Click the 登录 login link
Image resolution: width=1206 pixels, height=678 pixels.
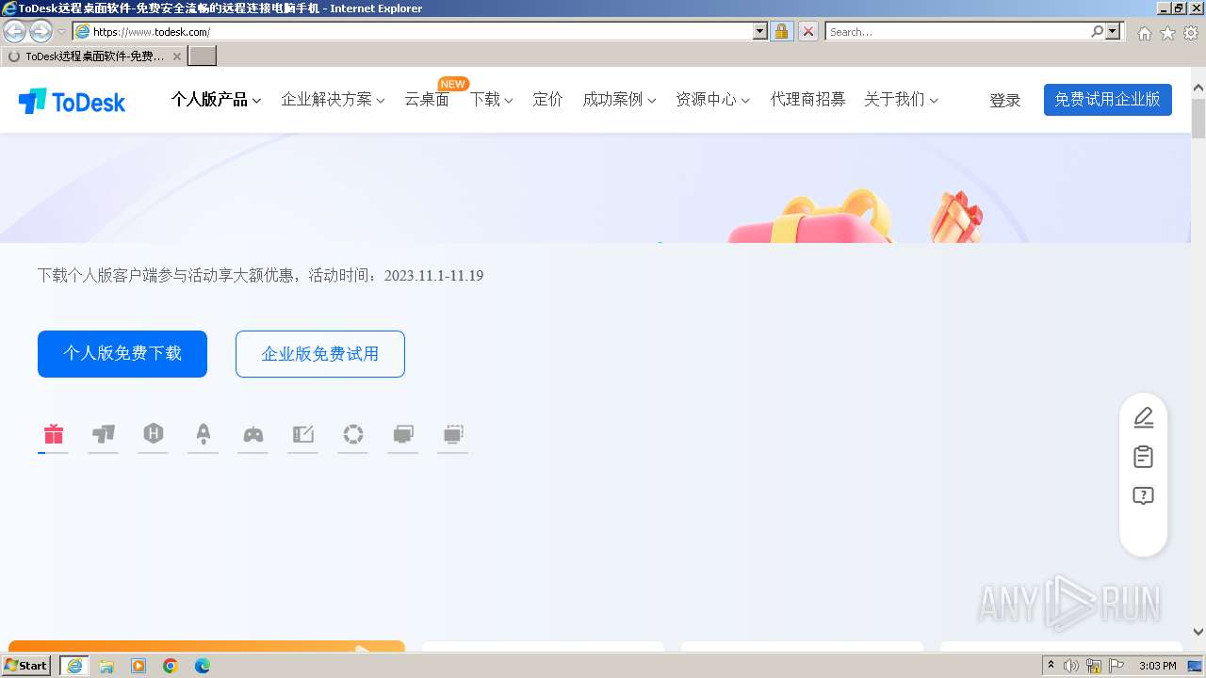pyautogui.click(x=1004, y=100)
